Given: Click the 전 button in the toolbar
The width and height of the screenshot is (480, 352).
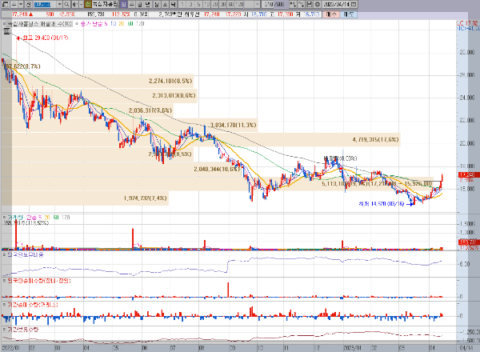Looking at the screenshot, I should pos(28,4).
